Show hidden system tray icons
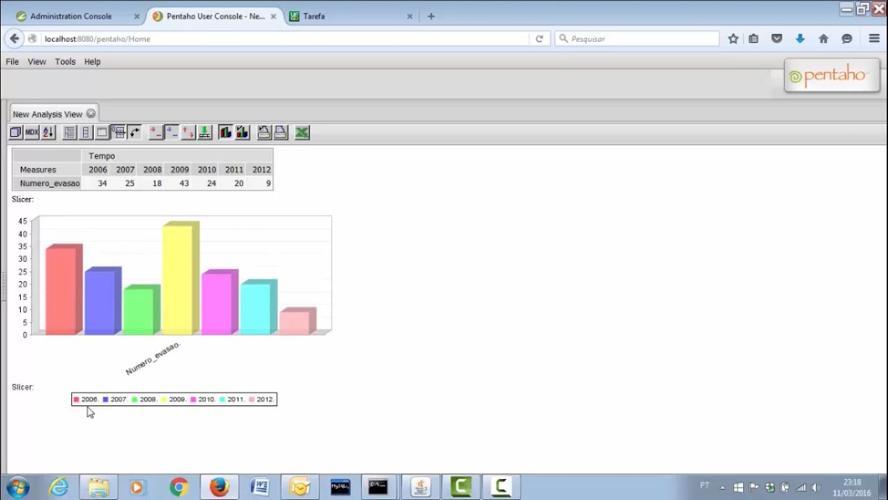The width and height of the screenshot is (888, 500). tap(723, 487)
